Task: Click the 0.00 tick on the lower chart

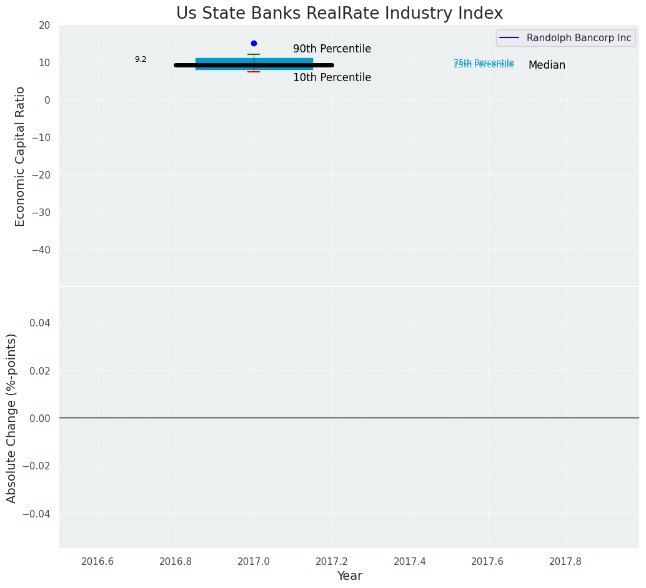Action: point(41,418)
